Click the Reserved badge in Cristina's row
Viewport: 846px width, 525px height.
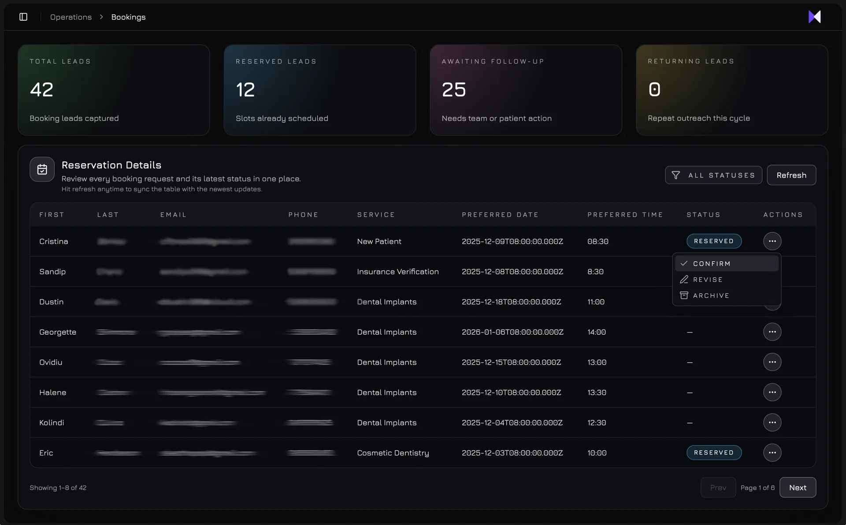click(x=714, y=241)
